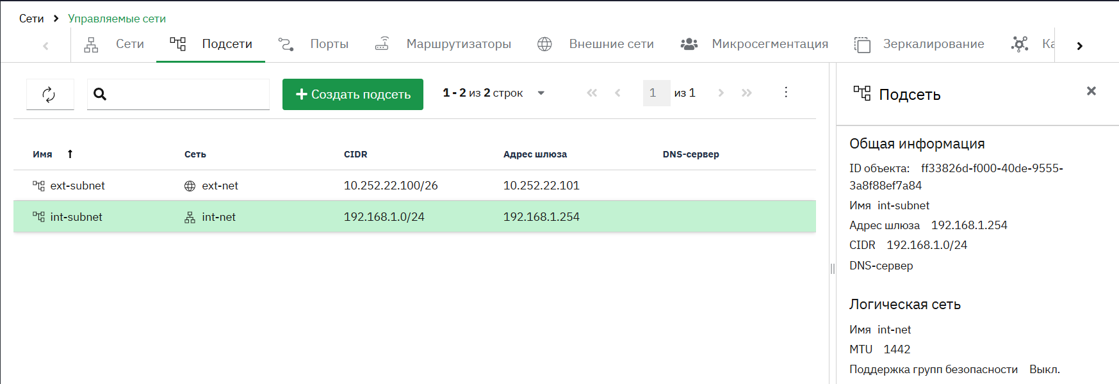Click the 192.168.1.254 gateway table cell

click(x=541, y=217)
